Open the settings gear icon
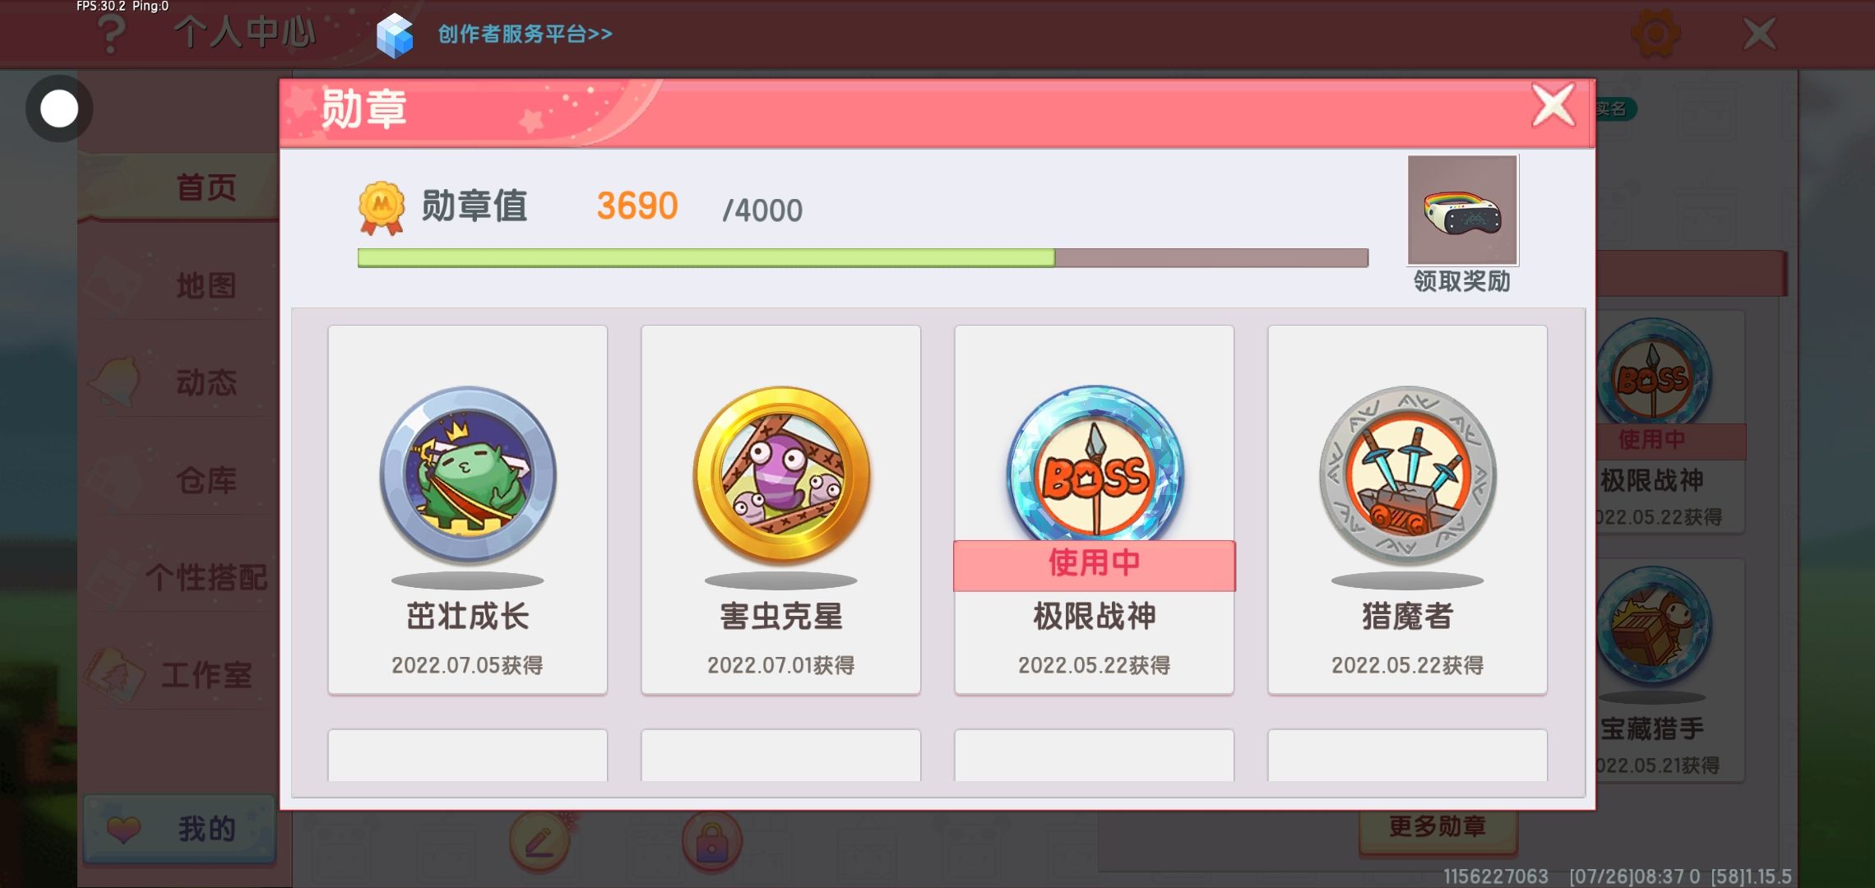1875x888 pixels. tap(1655, 33)
